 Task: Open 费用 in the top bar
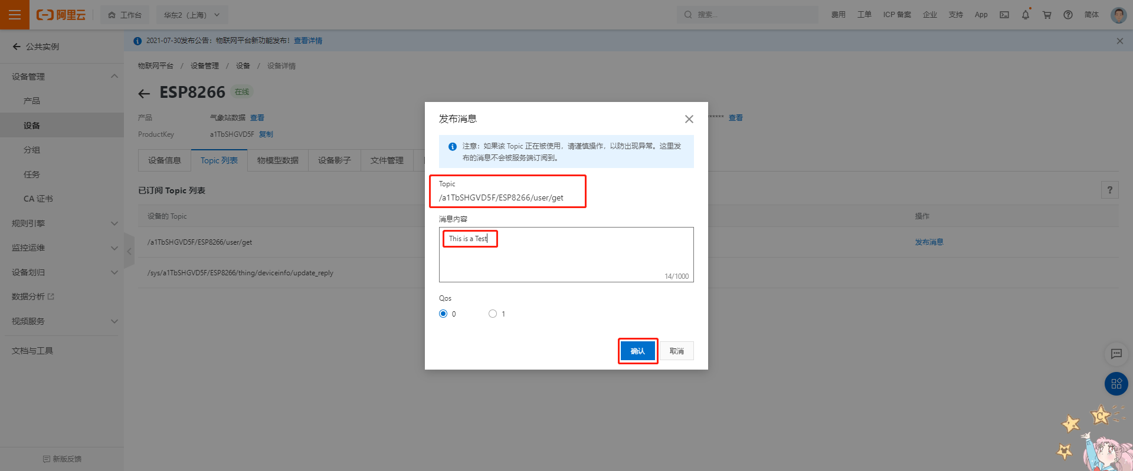tap(839, 15)
